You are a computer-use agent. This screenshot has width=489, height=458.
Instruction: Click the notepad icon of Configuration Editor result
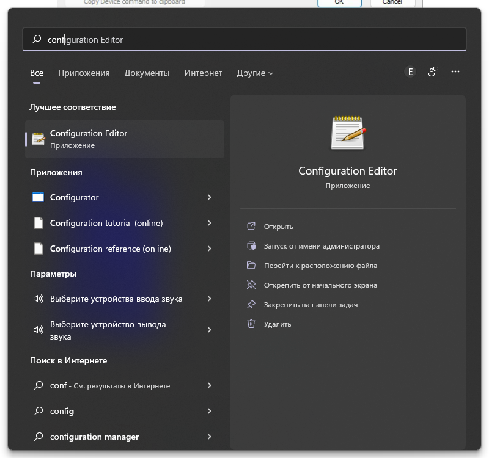(x=39, y=139)
